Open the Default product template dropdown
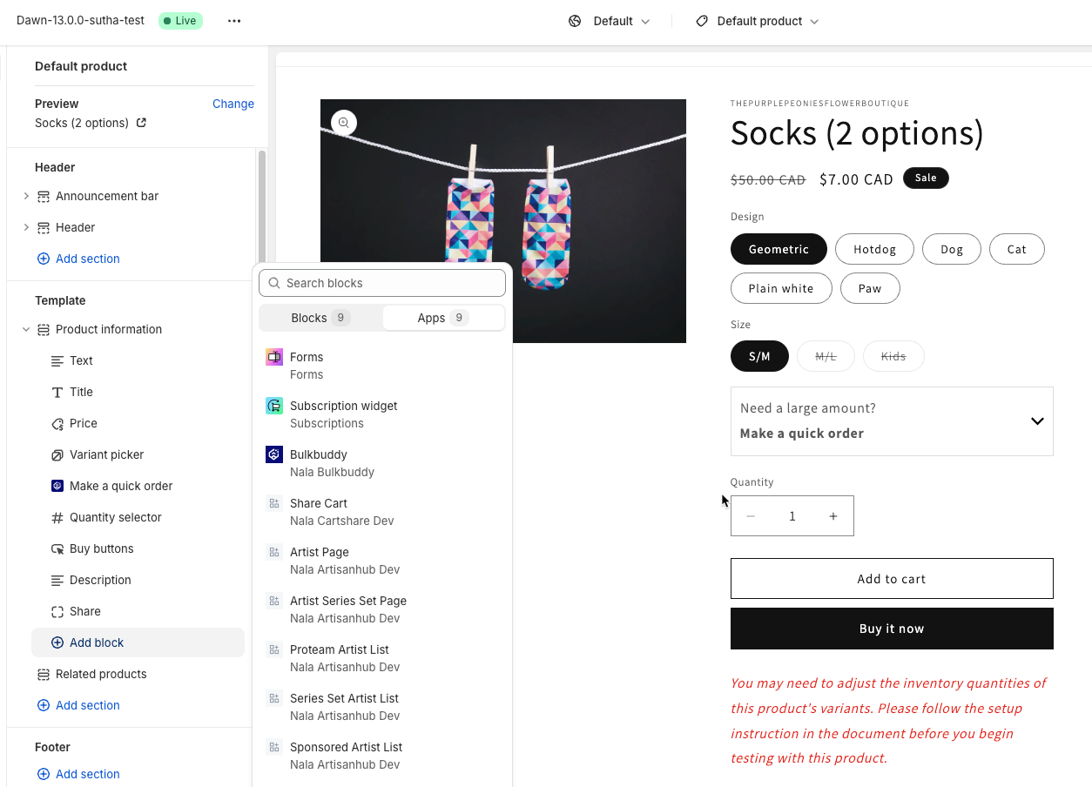 pos(758,21)
